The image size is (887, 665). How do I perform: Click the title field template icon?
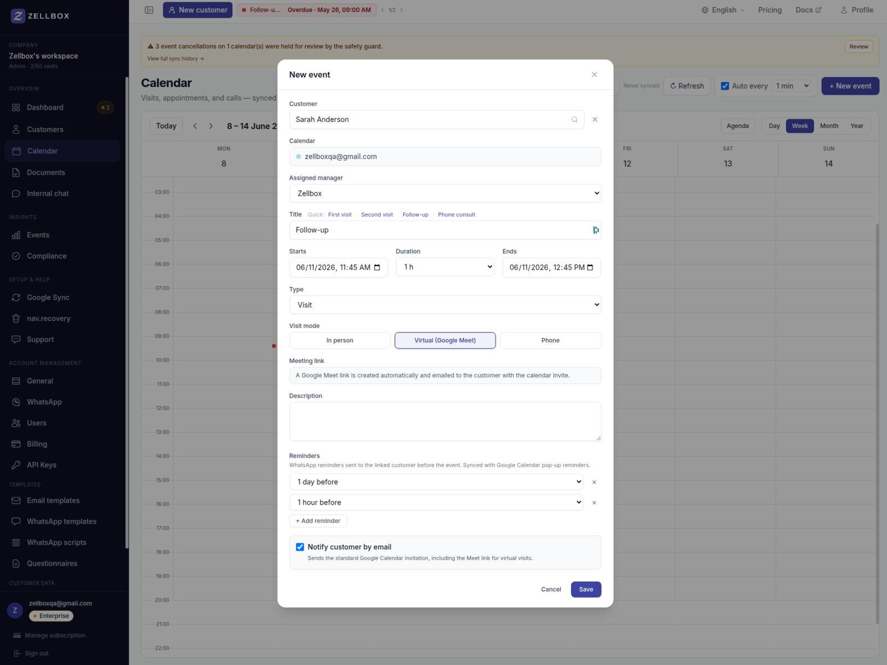[x=596, y=230]
